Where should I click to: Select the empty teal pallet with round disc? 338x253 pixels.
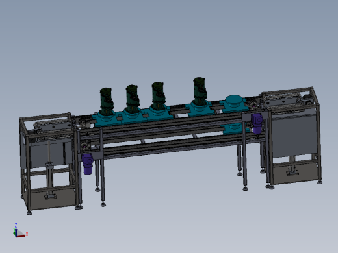tap(233, 104)
